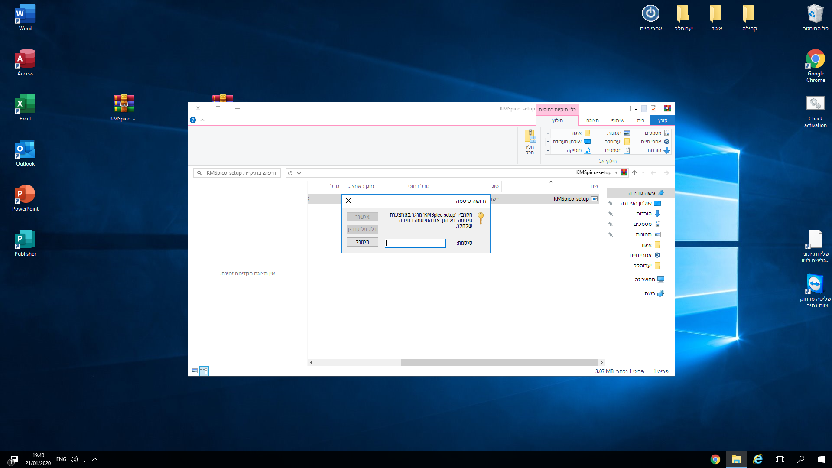The width and height of the screenshot is (832, 468).
Task: Switch to details view toggle
Action: (204, 371)
